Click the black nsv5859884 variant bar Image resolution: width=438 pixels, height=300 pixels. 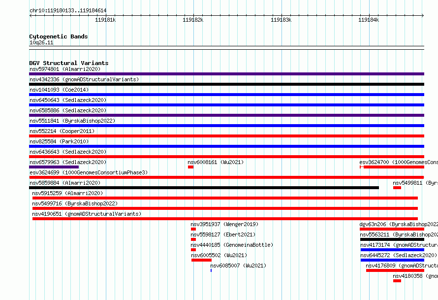coord(204,188)
